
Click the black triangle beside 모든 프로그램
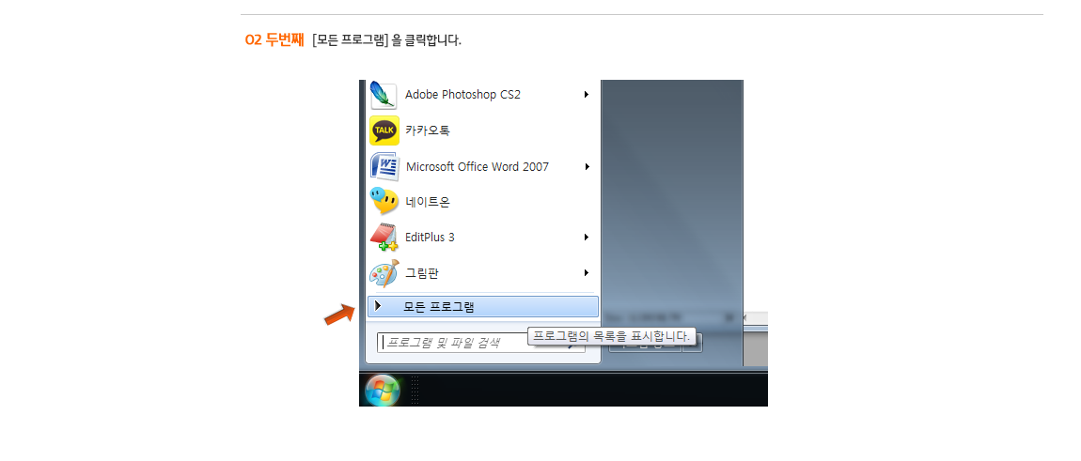(x=378, y=305)
